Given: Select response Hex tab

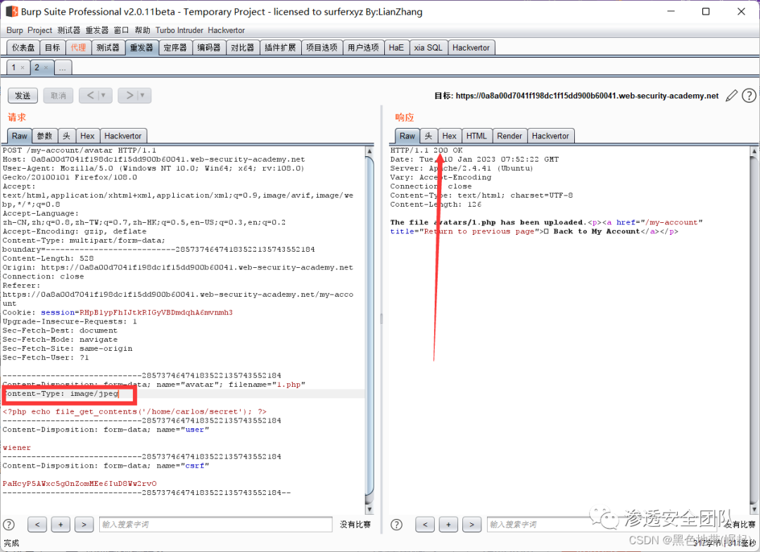Looking at the screenshot, I should coord(449,136).
